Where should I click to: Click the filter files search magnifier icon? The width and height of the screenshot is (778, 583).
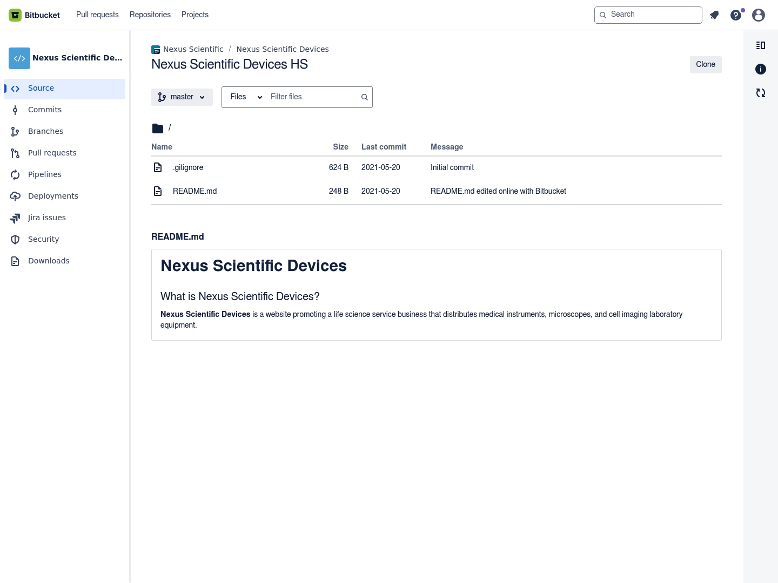pos(365,97)
